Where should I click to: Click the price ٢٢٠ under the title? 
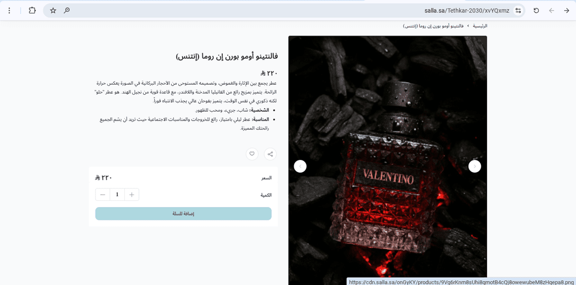(x=269, y=73)
